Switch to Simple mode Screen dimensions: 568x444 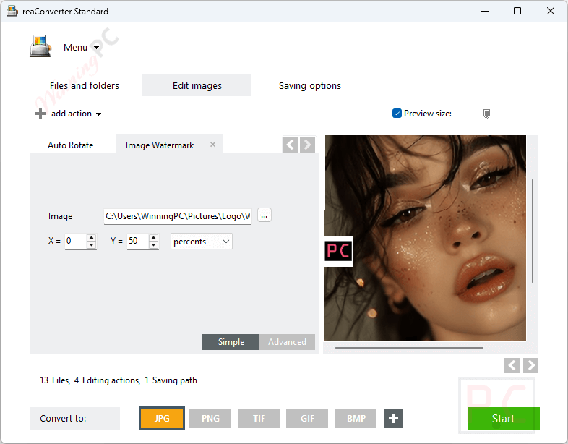(231, 342)
